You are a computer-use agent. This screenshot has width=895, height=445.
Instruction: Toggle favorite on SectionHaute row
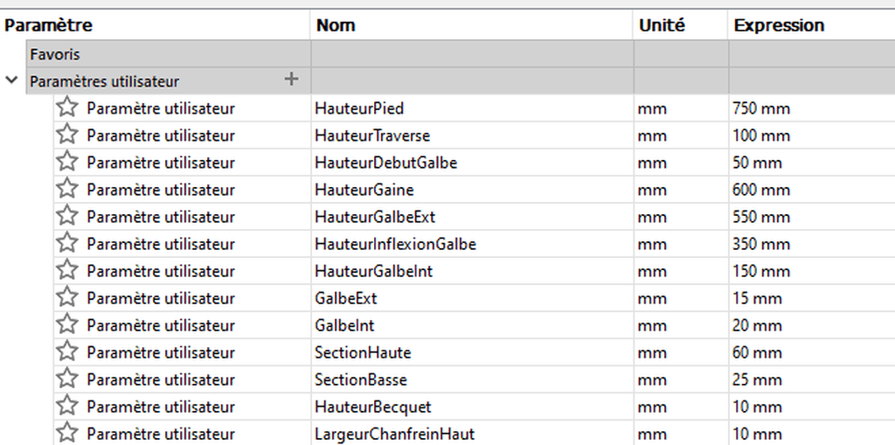click(67, 351)
